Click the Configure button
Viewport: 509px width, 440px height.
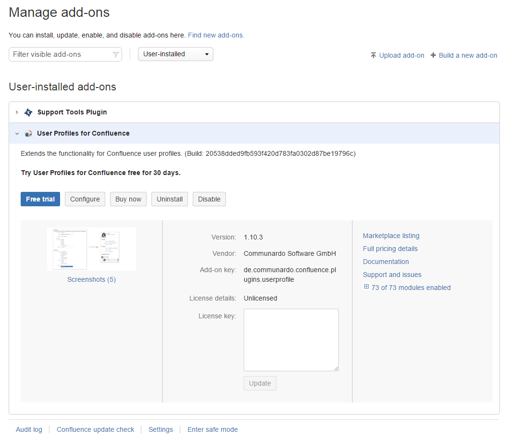(x=85, y=199)
